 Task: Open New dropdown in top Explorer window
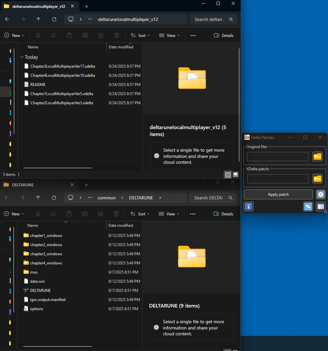pyautogui.click(x=14, y=35)
